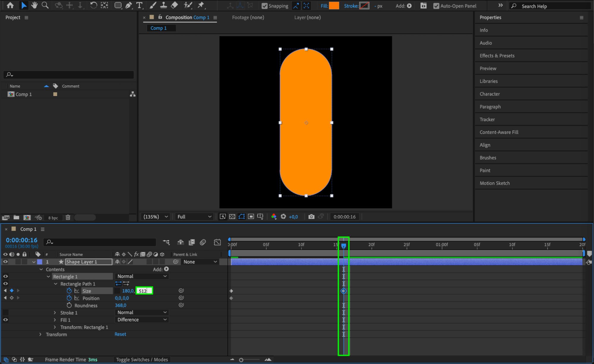
Task: Select the Zoom tool in toolbar
Action: click(45, 5)
